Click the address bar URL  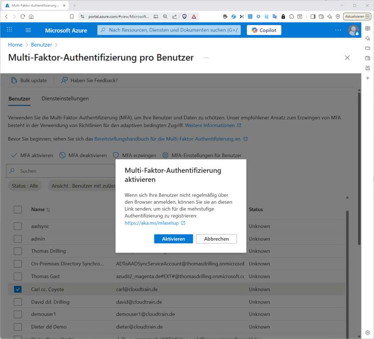click(x=118, y=17)
